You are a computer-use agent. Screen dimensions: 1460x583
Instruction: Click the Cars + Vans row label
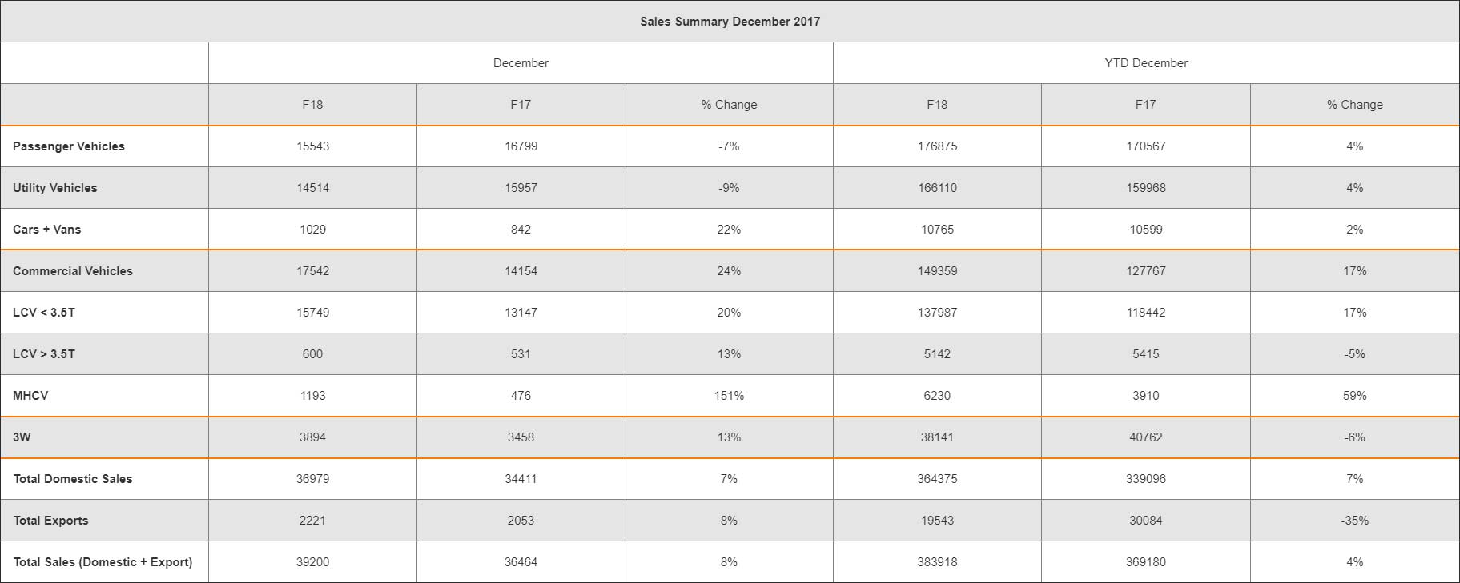[47, 230]
